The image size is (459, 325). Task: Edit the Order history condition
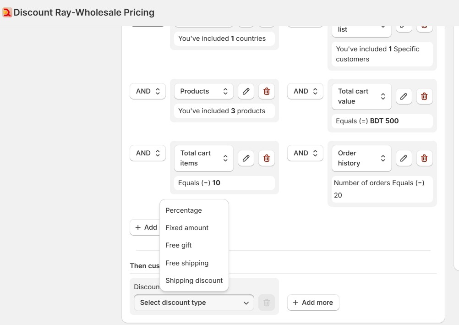(404, 158)
